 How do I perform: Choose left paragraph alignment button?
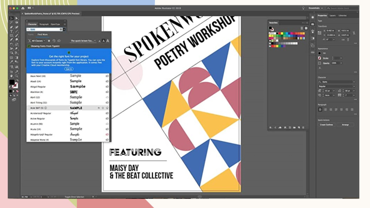coord(320,109)
